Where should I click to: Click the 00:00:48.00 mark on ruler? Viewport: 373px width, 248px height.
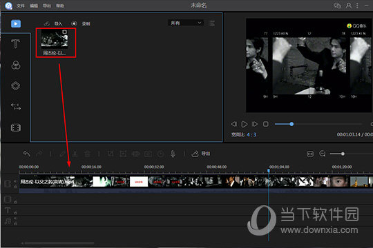(x=216, y=167)
